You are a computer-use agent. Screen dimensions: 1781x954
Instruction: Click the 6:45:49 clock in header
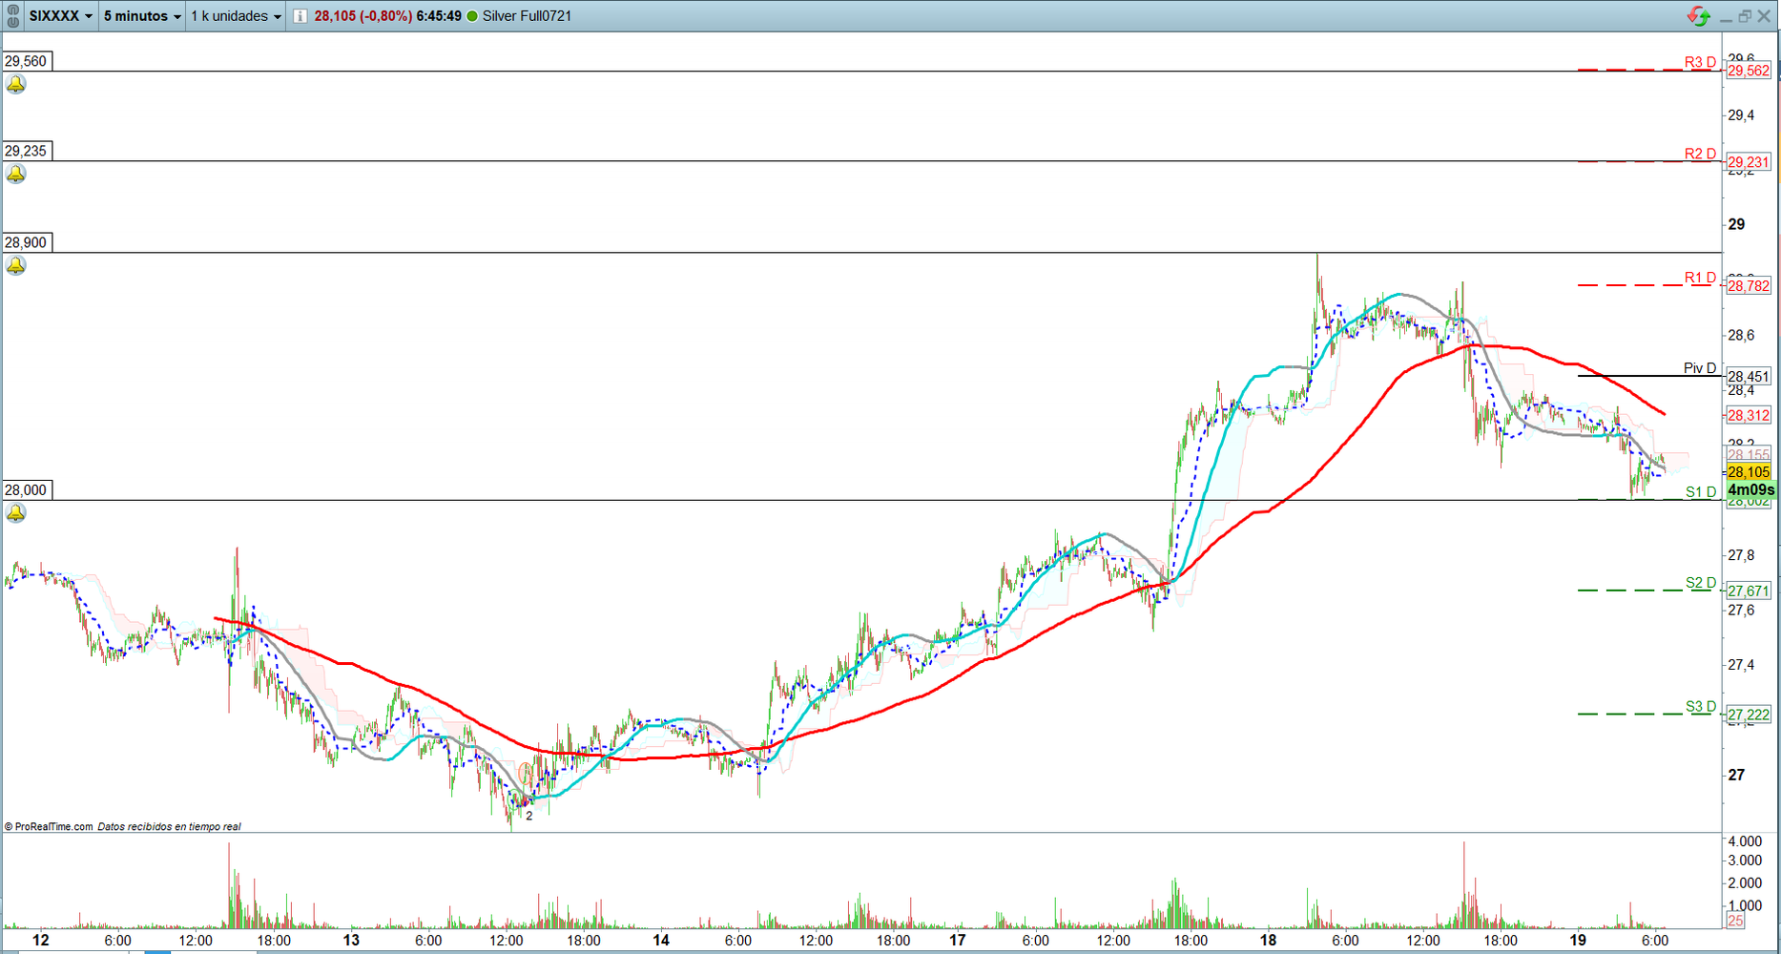tap(439, 15)
